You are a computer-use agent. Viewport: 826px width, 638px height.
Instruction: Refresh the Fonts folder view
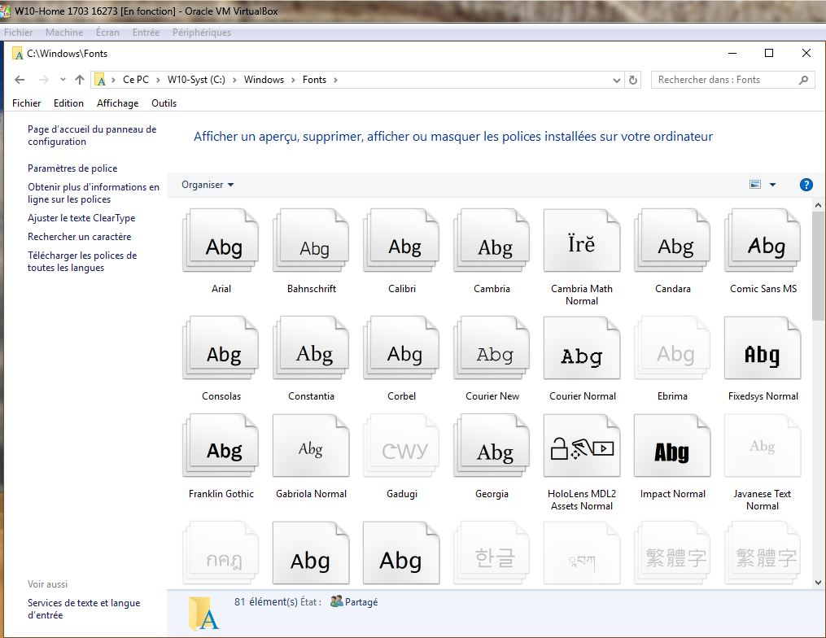point(633,80)
